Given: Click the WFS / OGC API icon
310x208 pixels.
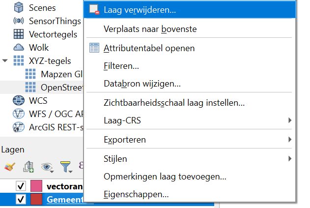Looking at the screenshot, I should click(x=19, y=114).
